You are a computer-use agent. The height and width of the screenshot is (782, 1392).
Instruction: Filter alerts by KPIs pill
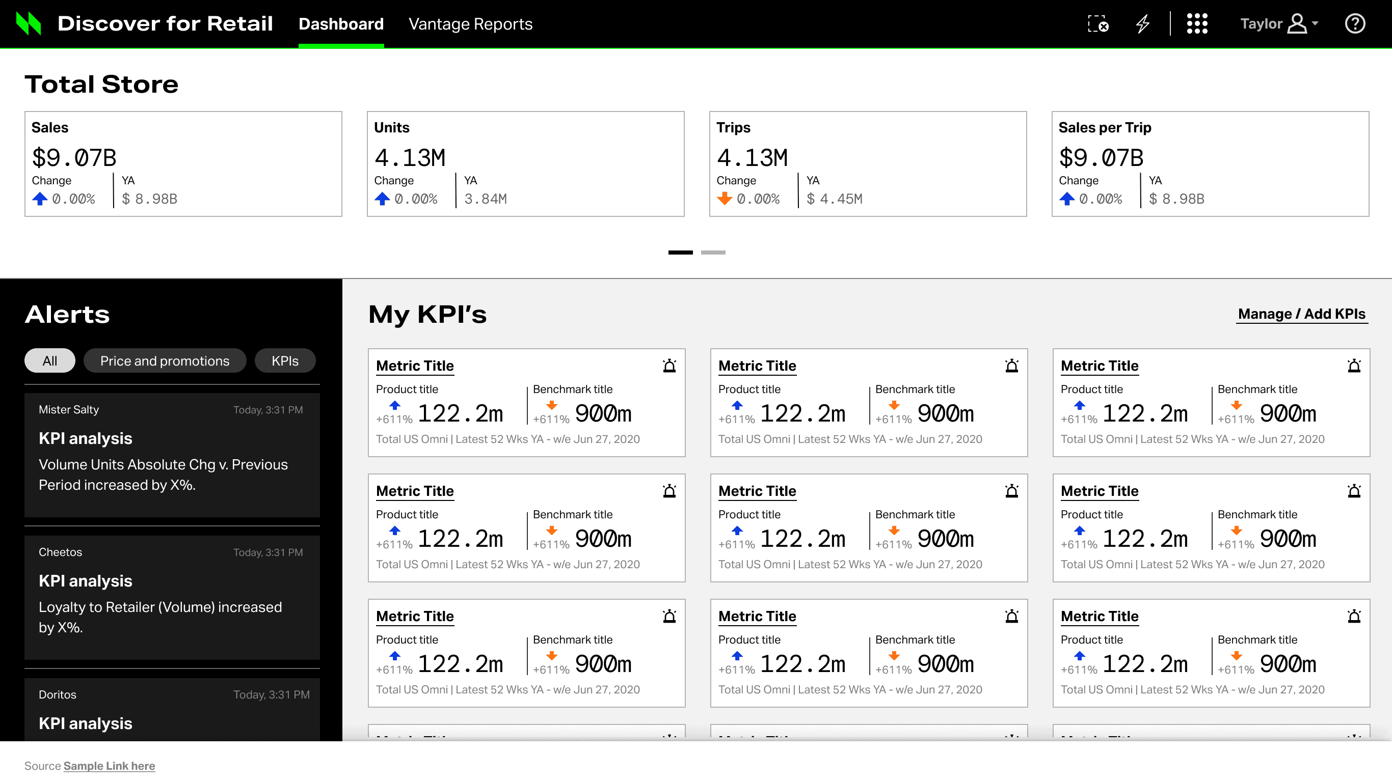point(285,361)
